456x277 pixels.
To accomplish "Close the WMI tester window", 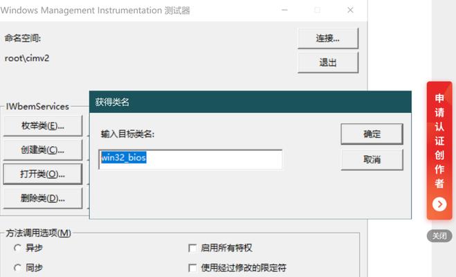I will click(x=350, y=10).
